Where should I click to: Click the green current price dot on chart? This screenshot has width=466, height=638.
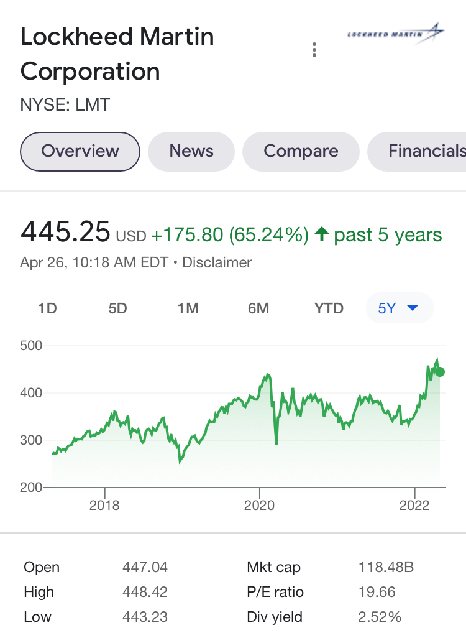click(x=440, y=372)
